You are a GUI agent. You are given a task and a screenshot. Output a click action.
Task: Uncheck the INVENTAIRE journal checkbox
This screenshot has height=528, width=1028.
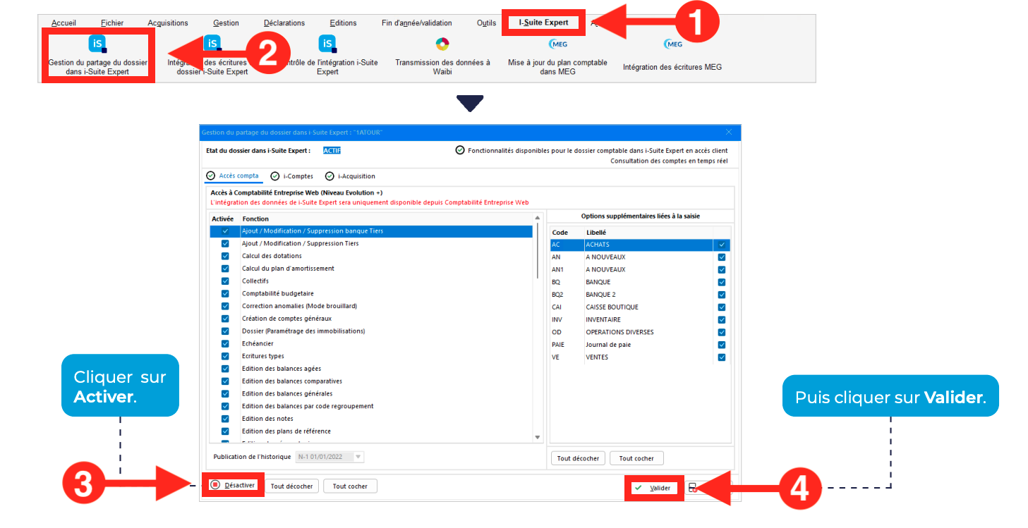tap(721, 320)
